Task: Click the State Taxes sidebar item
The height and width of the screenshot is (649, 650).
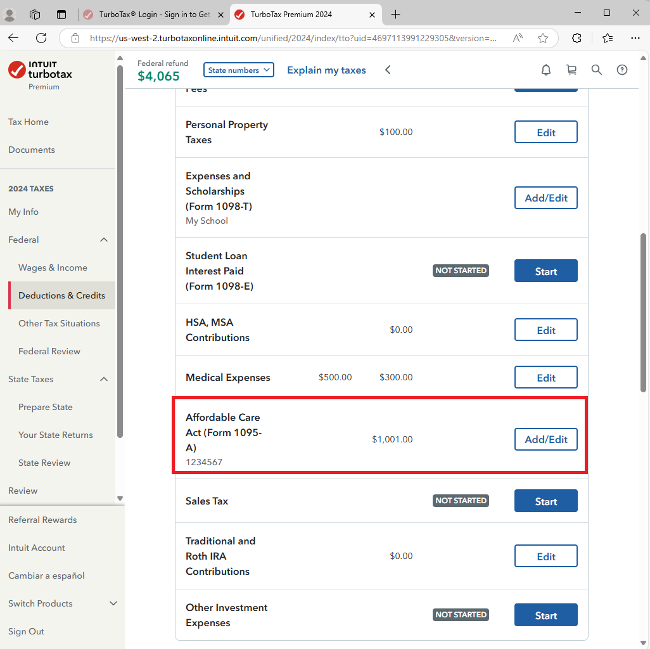Action: tap(30, 379)
